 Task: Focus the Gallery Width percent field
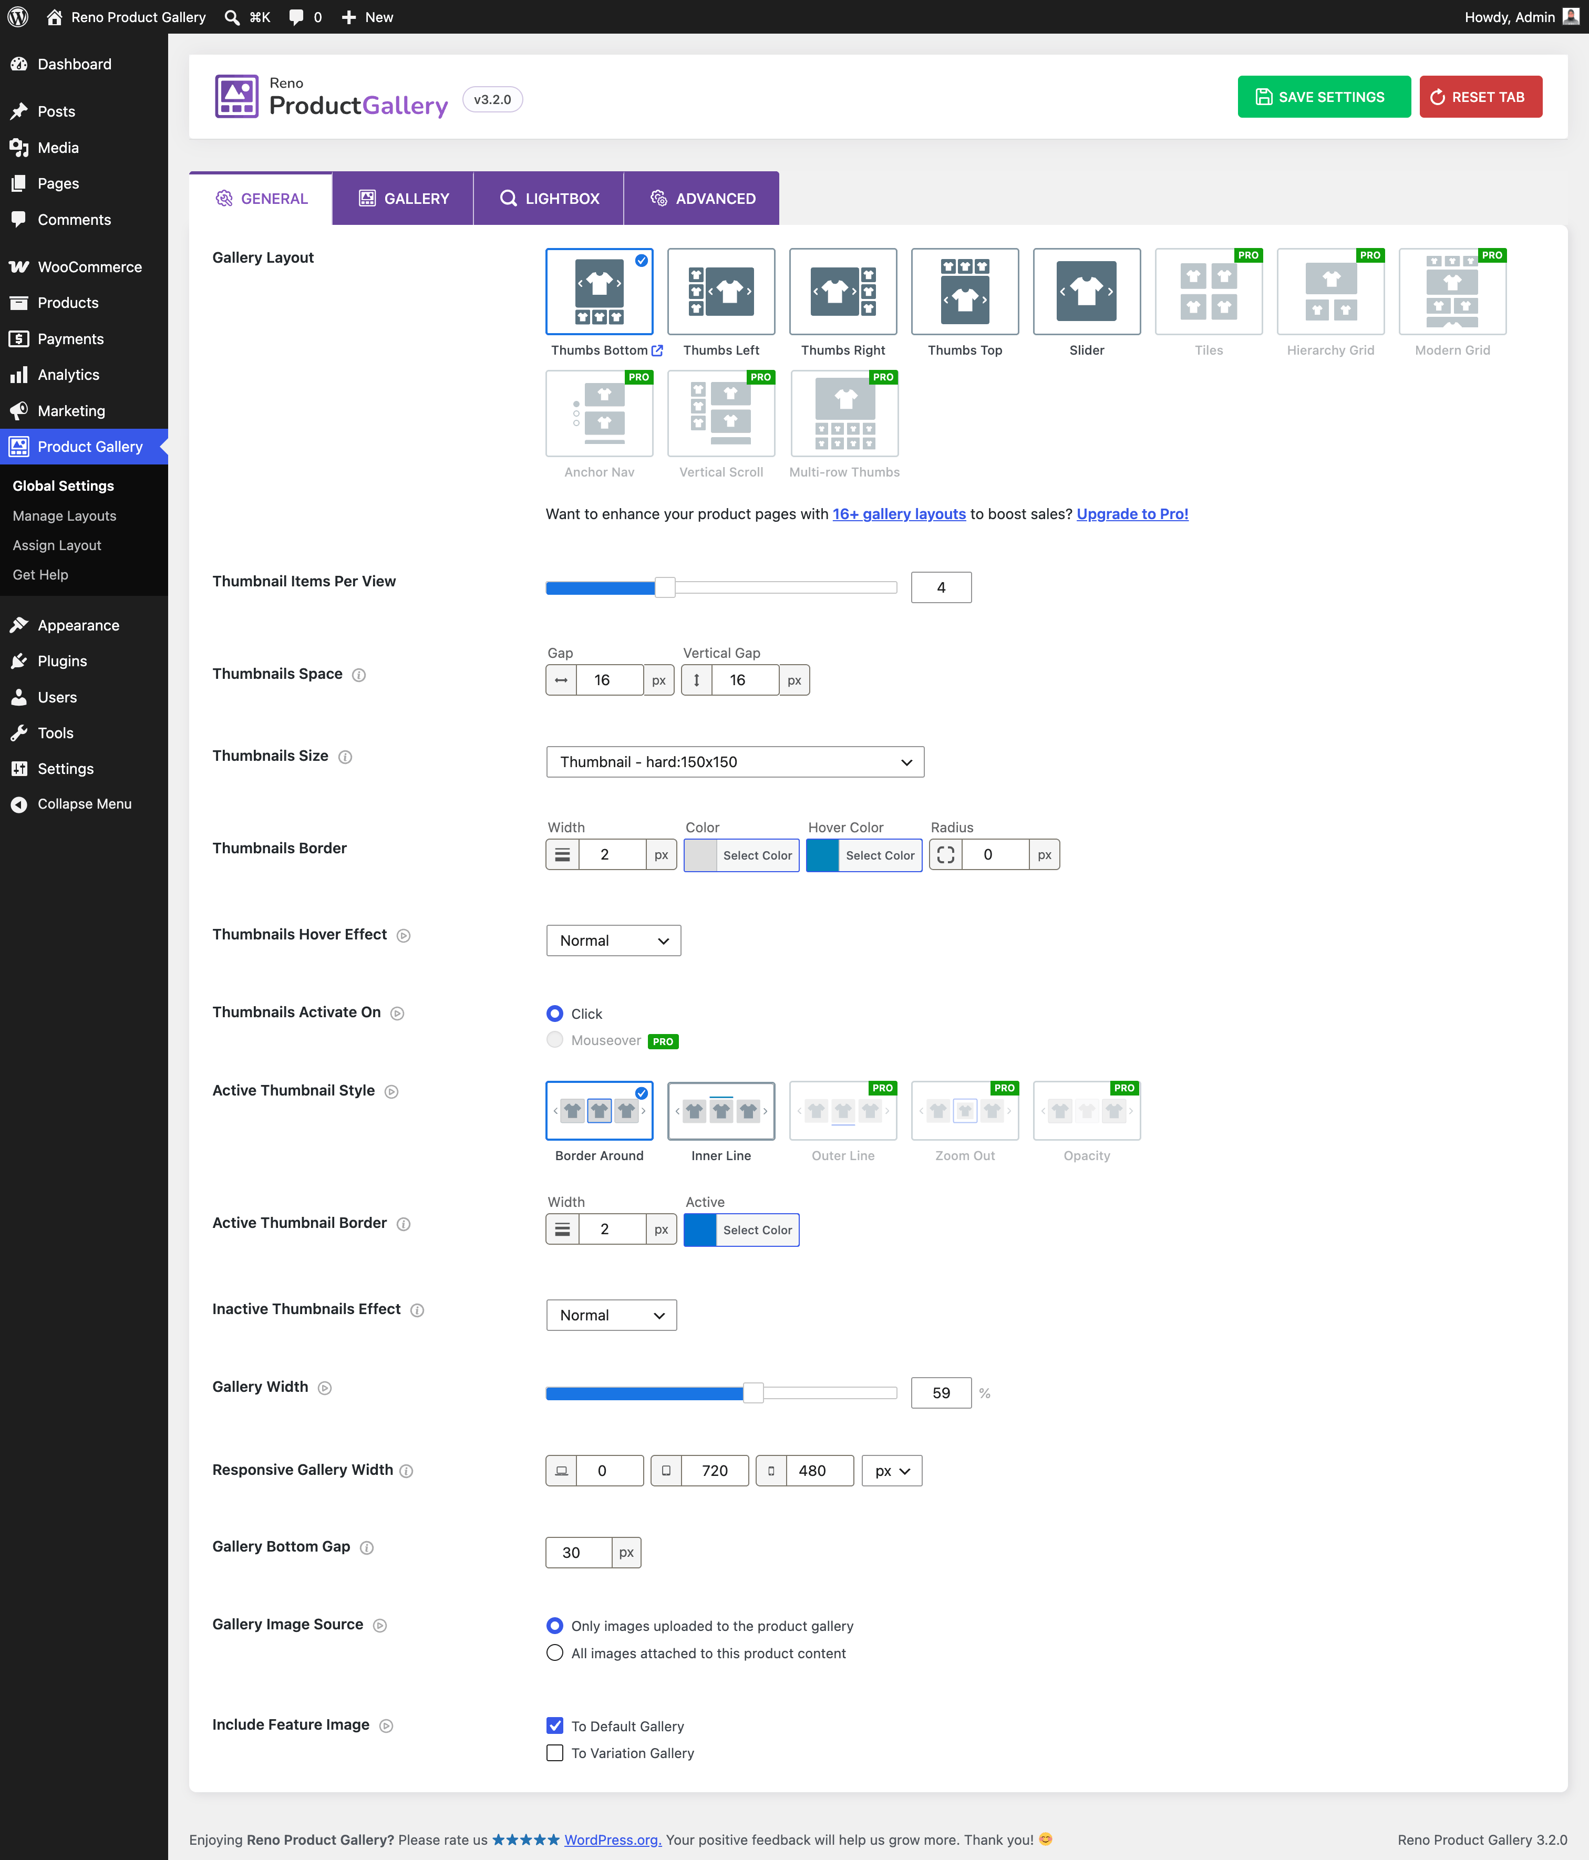(x=941, y=1392)
